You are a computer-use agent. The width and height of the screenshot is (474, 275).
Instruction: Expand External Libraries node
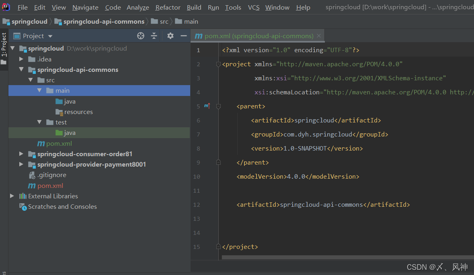(x=12, y=196)
